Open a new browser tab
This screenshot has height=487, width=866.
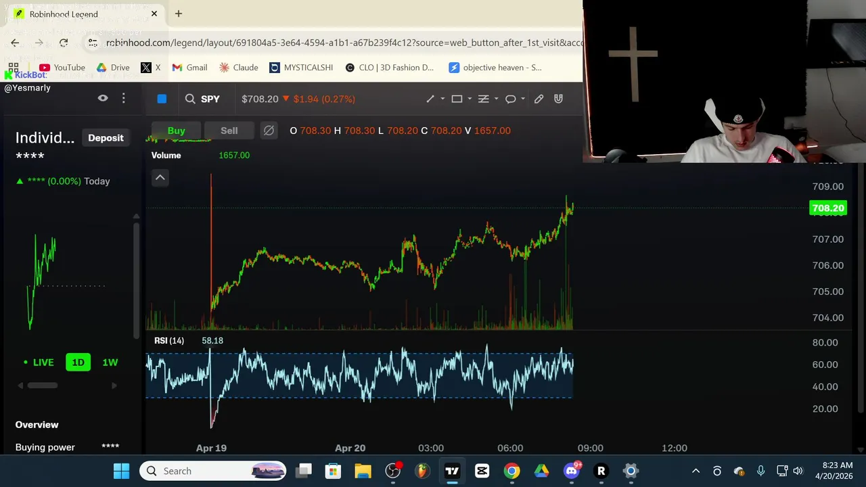(179, 14)
